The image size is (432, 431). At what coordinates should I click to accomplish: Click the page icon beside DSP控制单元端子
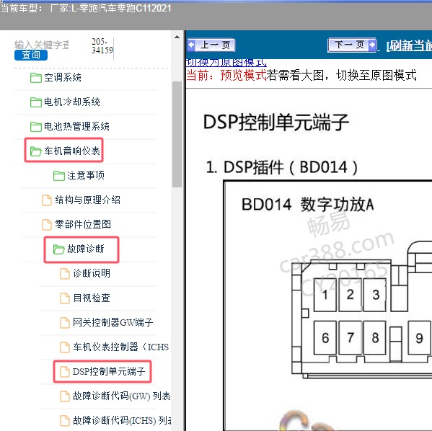pos(65,372)
